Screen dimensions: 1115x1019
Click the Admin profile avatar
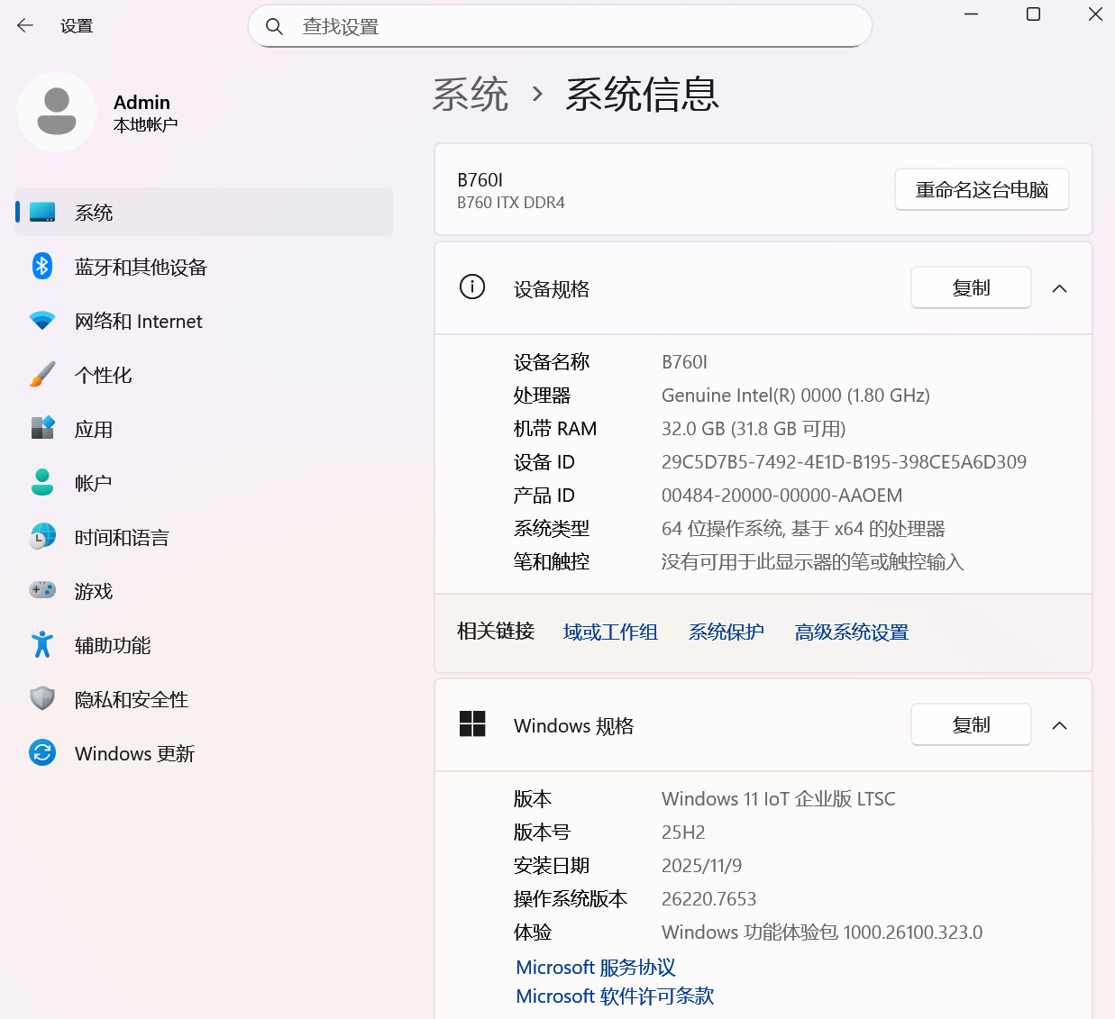coord(57,112)
